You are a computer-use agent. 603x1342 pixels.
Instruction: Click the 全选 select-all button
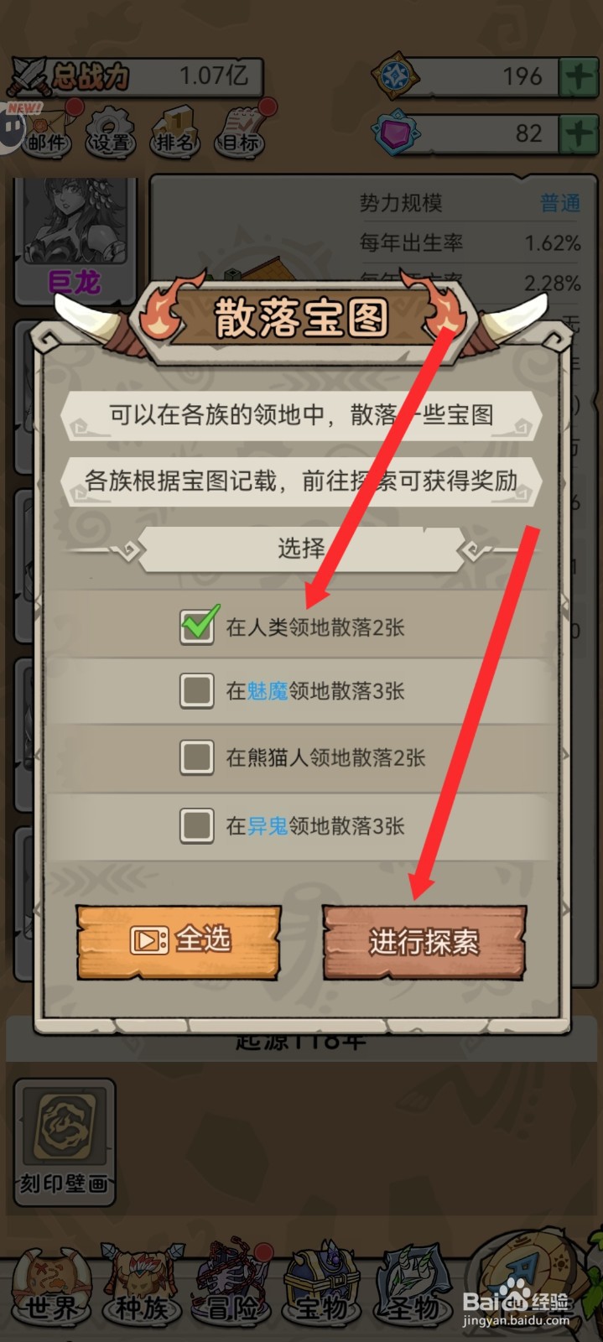pyautogui.click(x=179, y=941)
